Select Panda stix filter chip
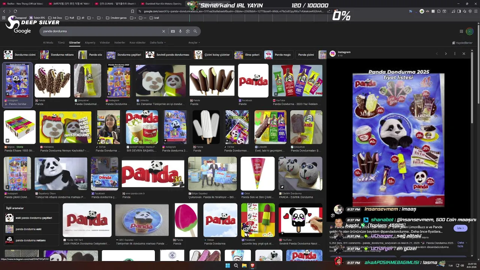Image resolution: width=480 pixels, height=270 pixels. pos(91,55)
